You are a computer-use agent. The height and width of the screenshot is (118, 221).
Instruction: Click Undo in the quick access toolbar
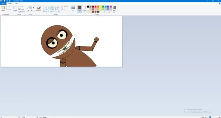[x=7, y=1]
